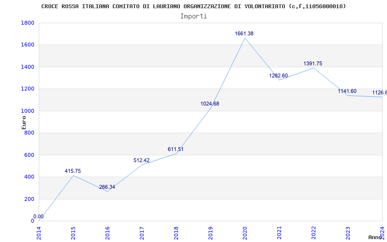
Task: Click y-axis tick 200
Action: coord(29,199)
